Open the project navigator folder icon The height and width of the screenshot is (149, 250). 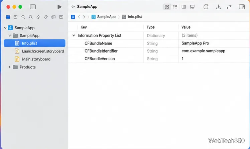coord(8,17)
